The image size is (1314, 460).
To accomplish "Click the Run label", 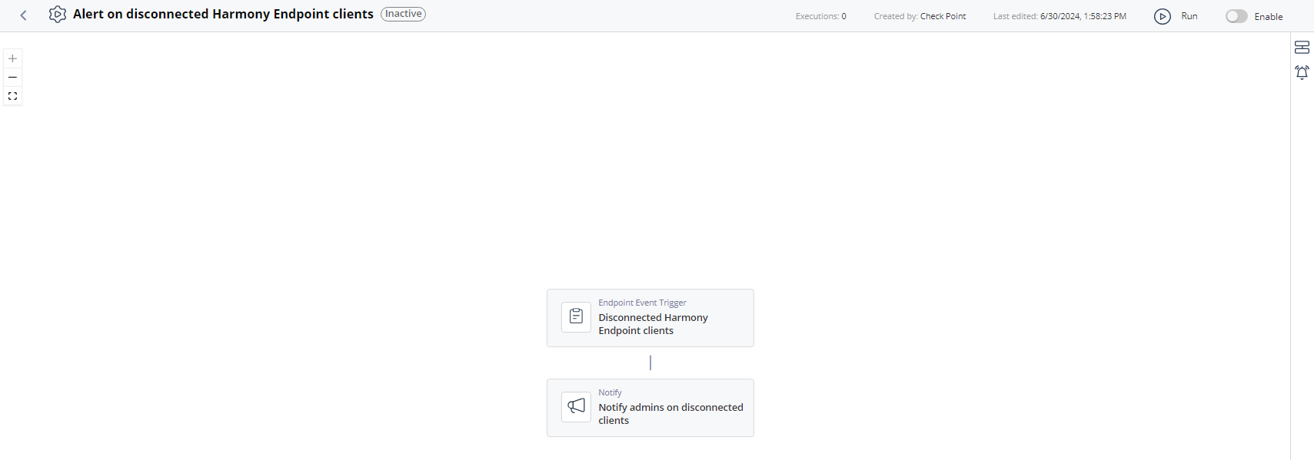I will 1189,16.
